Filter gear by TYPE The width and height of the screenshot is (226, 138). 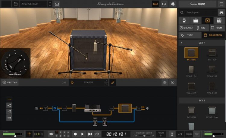pyautogui.click(x=190, y=35)
